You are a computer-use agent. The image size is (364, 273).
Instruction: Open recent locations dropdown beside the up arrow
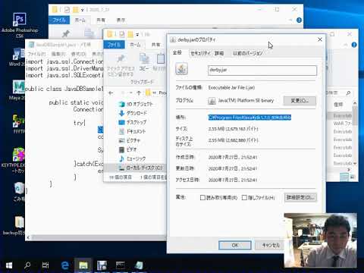(130, 93)
